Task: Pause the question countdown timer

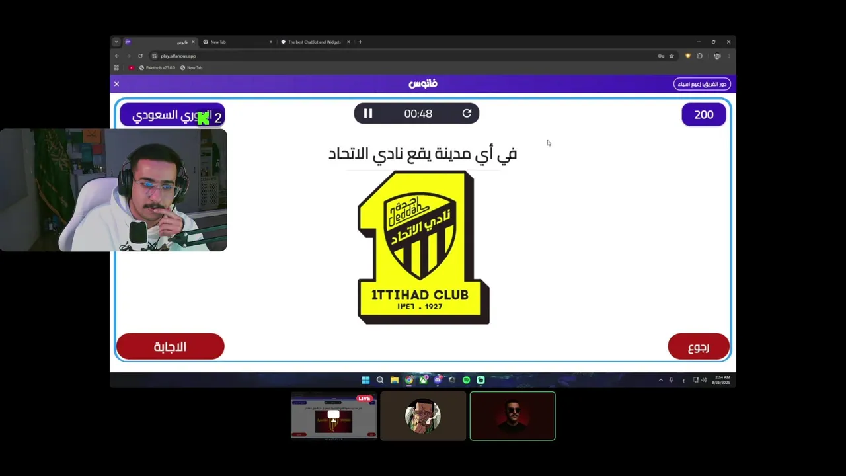Action: coord(368,114)
